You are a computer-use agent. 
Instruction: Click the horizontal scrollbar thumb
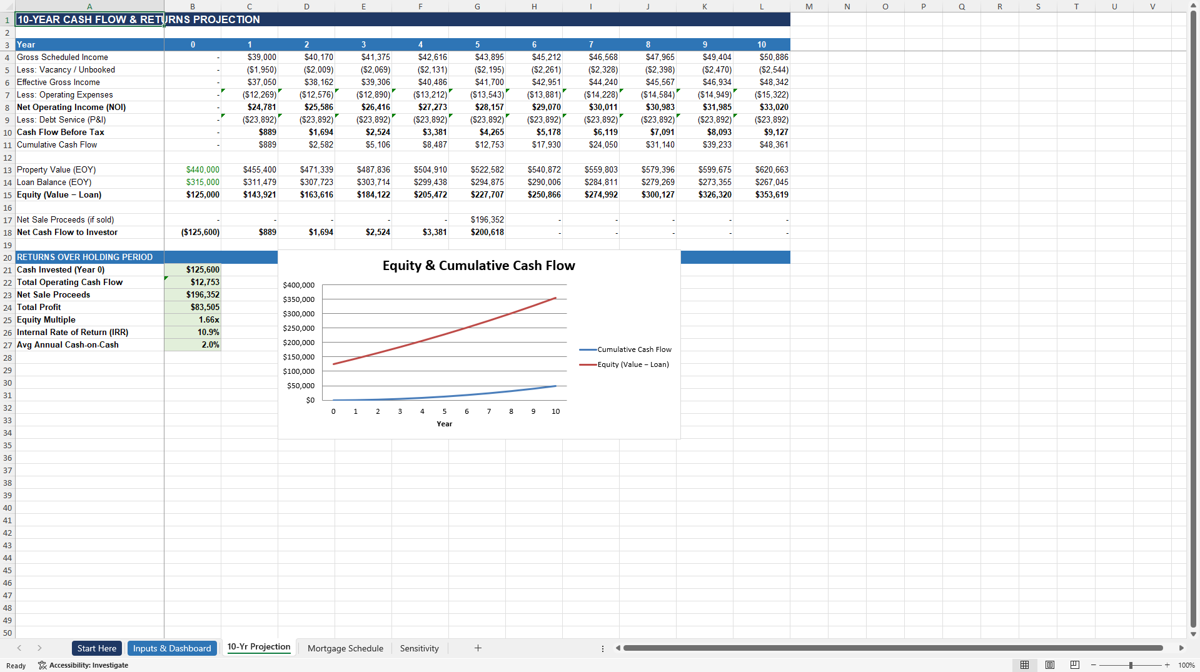tap(893, 648)
